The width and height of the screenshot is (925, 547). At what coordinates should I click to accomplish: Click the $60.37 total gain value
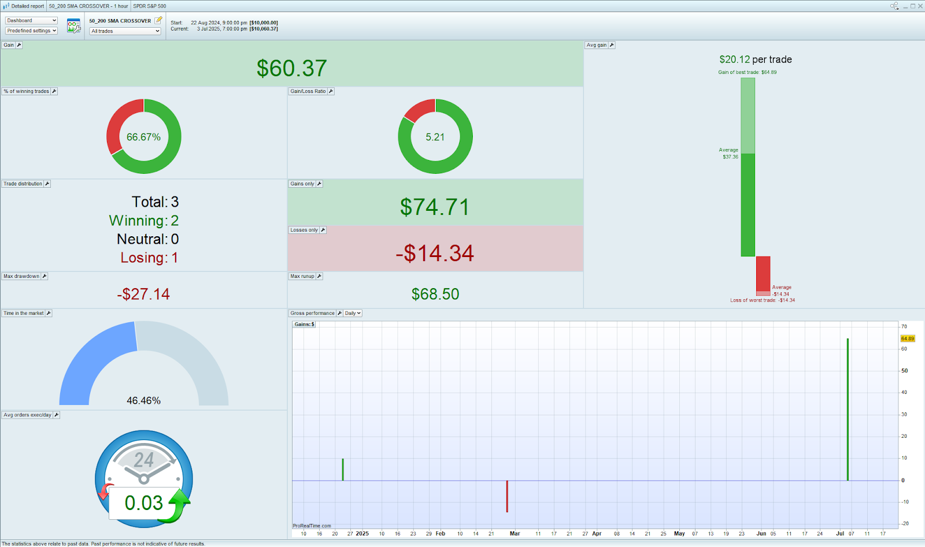coord(292,68)
